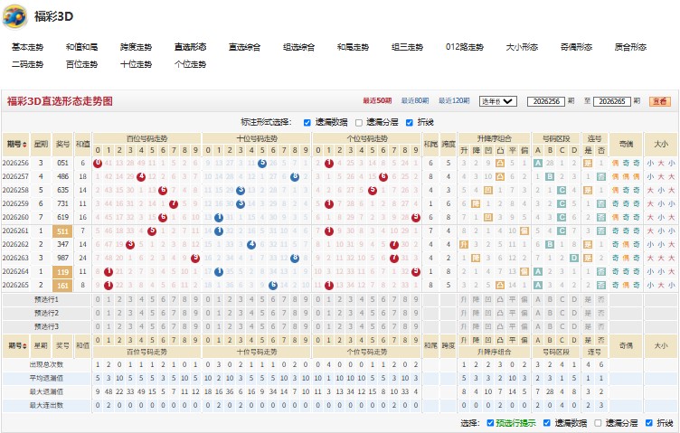Click blue tens ball 5 in row 2026256

[262, 163]
